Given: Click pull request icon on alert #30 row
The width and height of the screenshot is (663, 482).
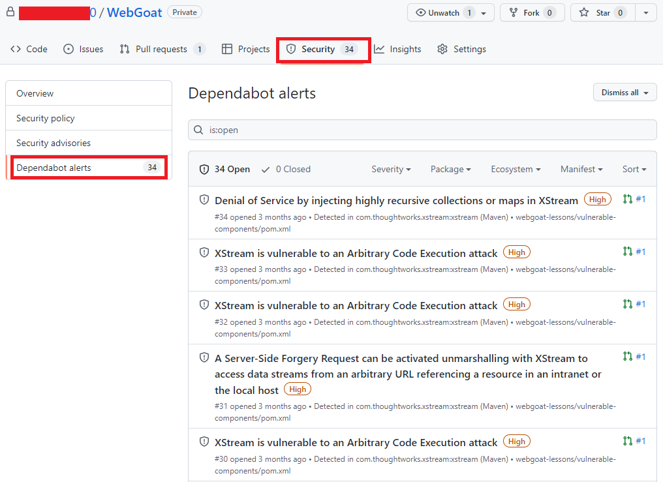Looking at the screenshot, I should pos(628,441).
